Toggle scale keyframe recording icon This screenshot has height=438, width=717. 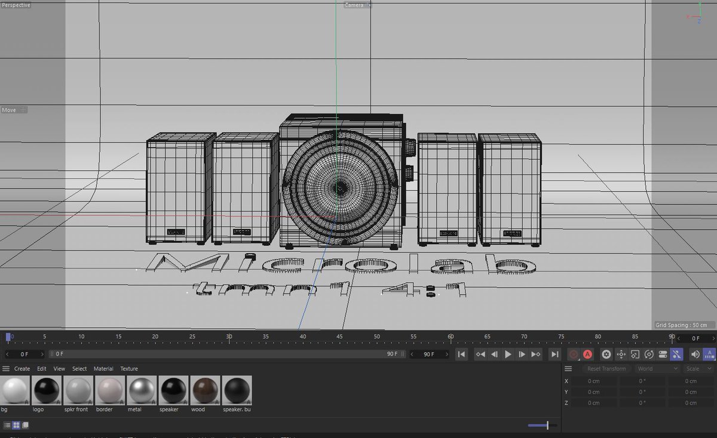[635, 354]
